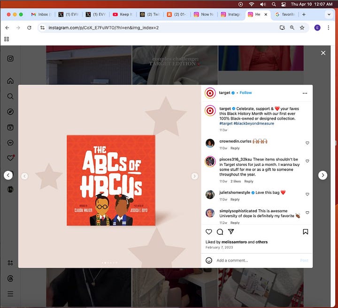Like crownedin.curlss comment
The height and width of the screenshot is (308, 338).
pyautogui.click(x=307, y=143)
